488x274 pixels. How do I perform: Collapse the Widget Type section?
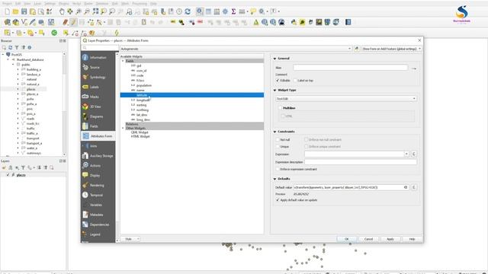(x=274, y=90)
